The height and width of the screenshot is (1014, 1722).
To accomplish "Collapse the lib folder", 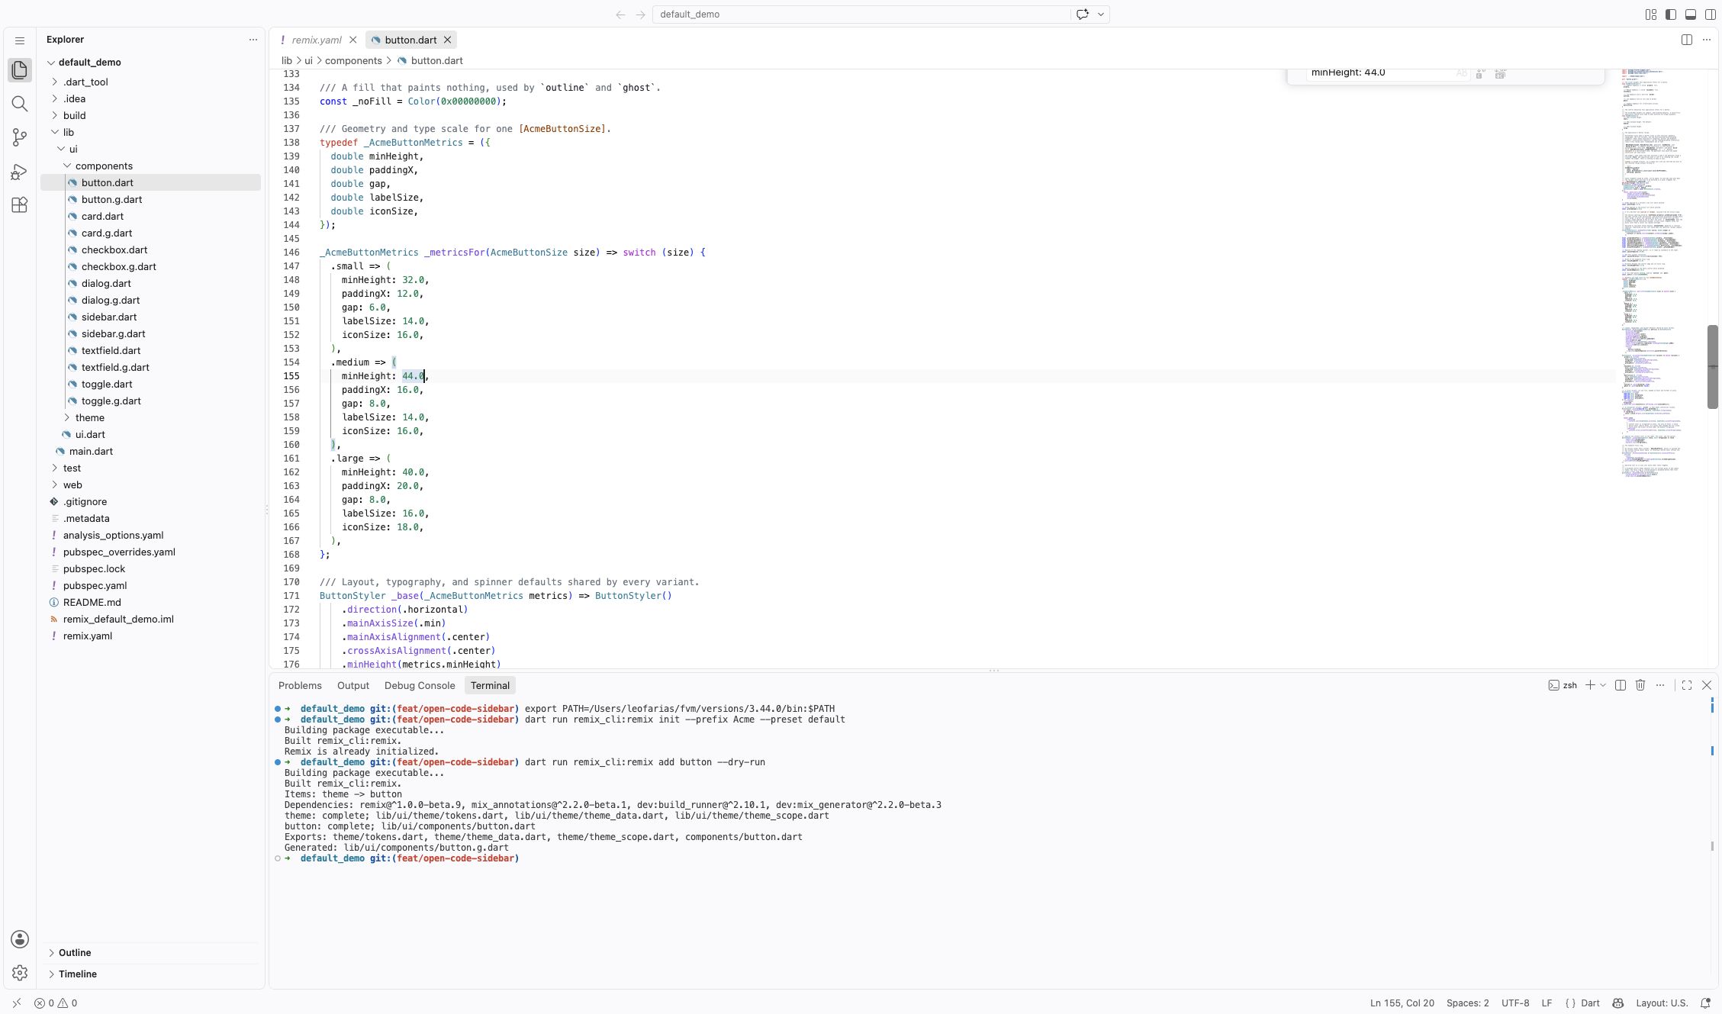I will click(x=54, y=132).
